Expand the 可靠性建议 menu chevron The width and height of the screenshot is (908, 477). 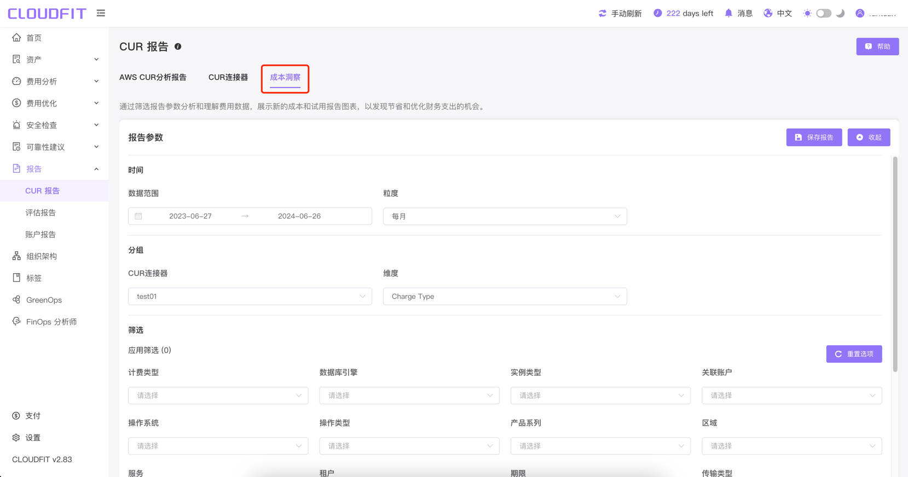pyautogui.click(x=96, y=147)
